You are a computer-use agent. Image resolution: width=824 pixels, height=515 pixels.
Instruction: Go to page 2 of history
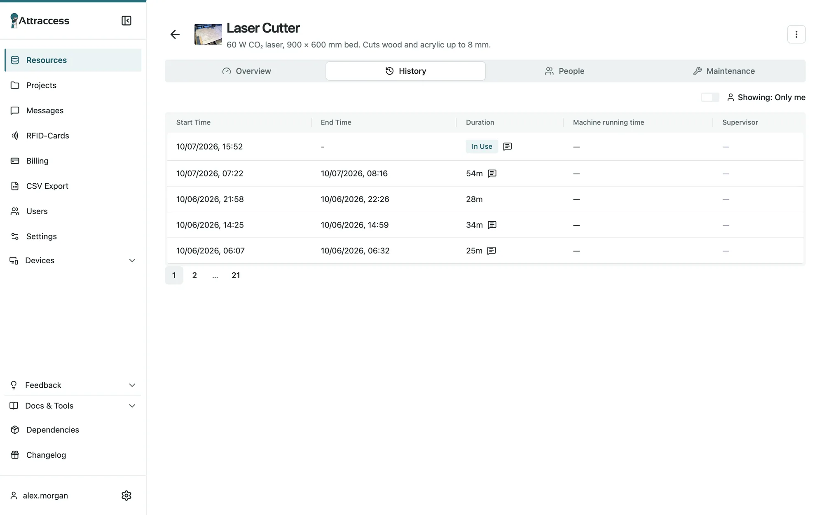tap(194, 275)
